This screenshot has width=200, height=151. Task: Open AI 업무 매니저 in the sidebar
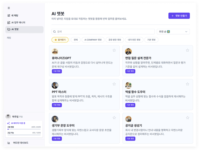click(x=24, y=23)
